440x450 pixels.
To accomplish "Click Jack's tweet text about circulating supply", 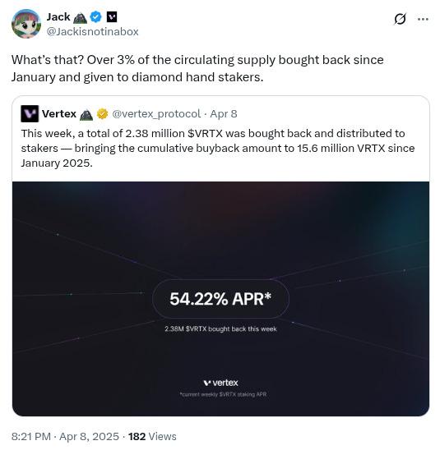I will pyautogui.click(x=197, y=69).
